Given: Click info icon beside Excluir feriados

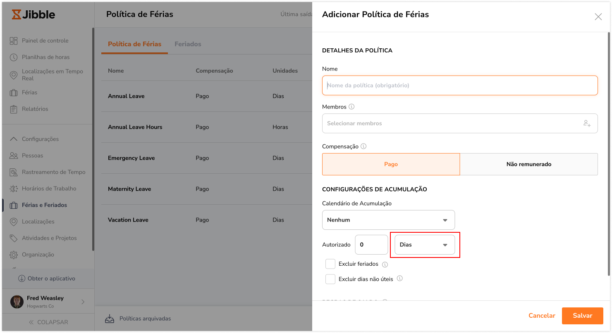Looking at the screenshot, I should (385, 265).
